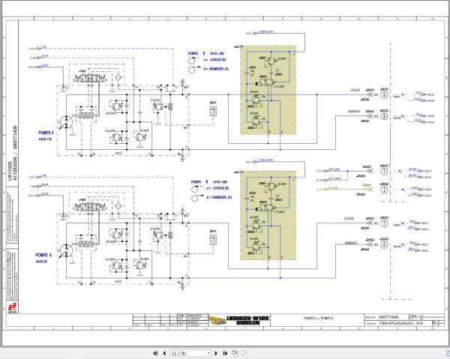
Task: Open the page list dropdown arrow
Action: [208, 354]
